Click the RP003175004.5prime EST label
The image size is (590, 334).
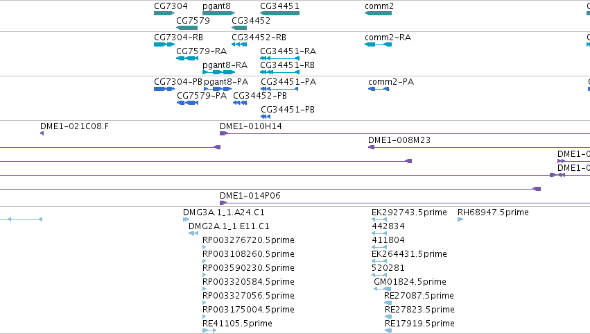[248, 310]
